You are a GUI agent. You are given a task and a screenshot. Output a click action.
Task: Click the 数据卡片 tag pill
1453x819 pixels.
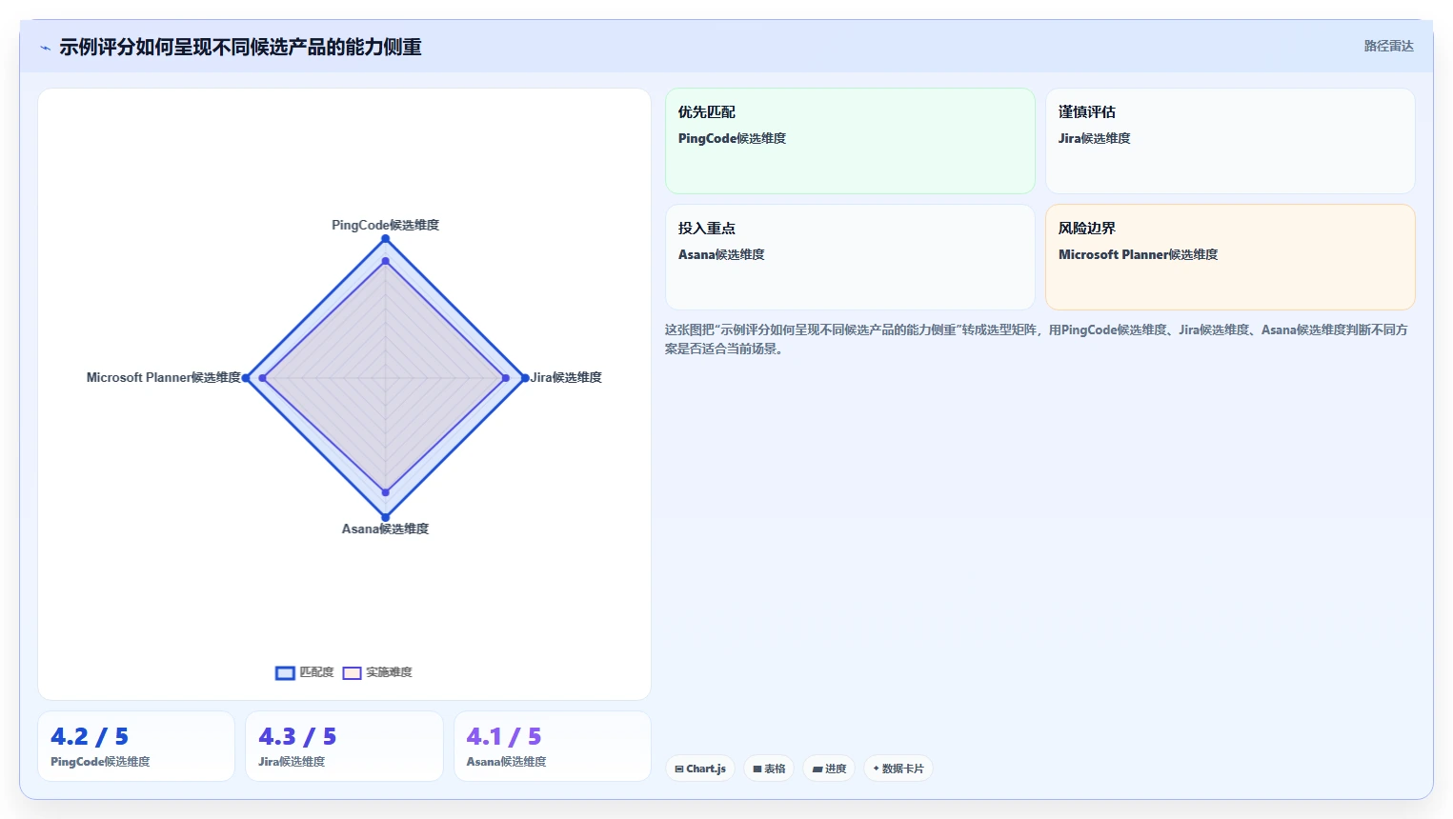898,769
